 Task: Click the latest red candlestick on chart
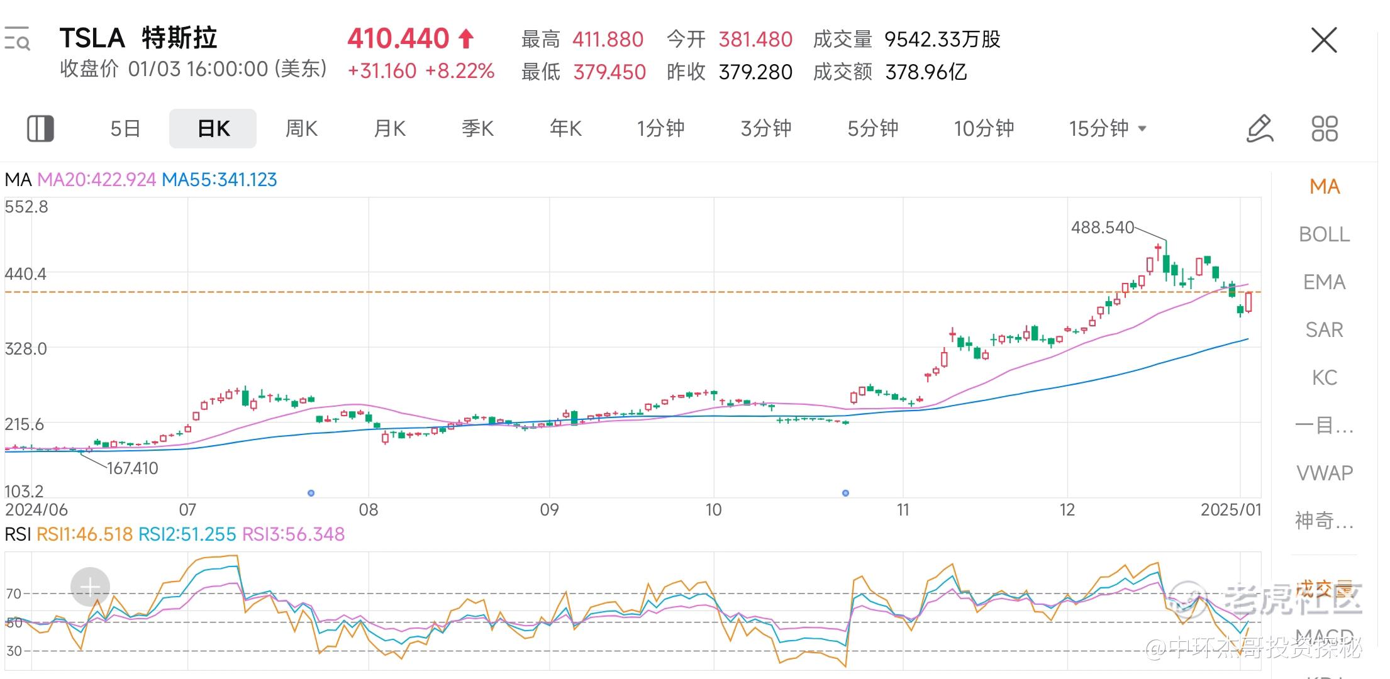[x=1248, y=302]
